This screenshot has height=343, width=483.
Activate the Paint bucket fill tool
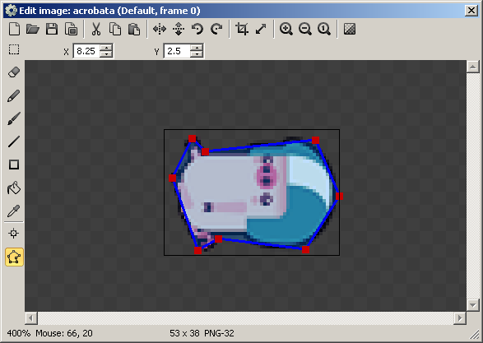click(x=14, y=188)
